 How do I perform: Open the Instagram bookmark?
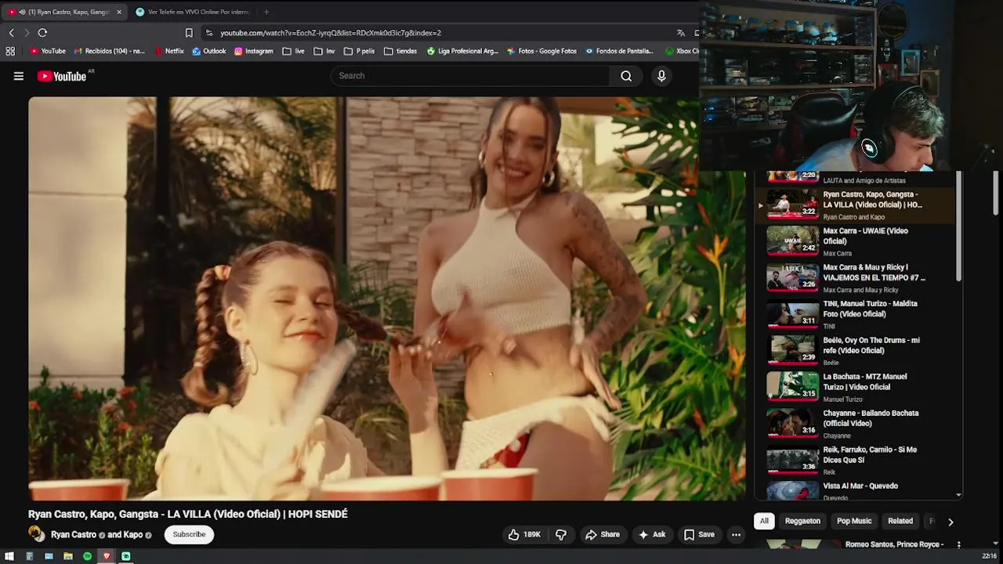pyautogui.click(x=254, y=51)
